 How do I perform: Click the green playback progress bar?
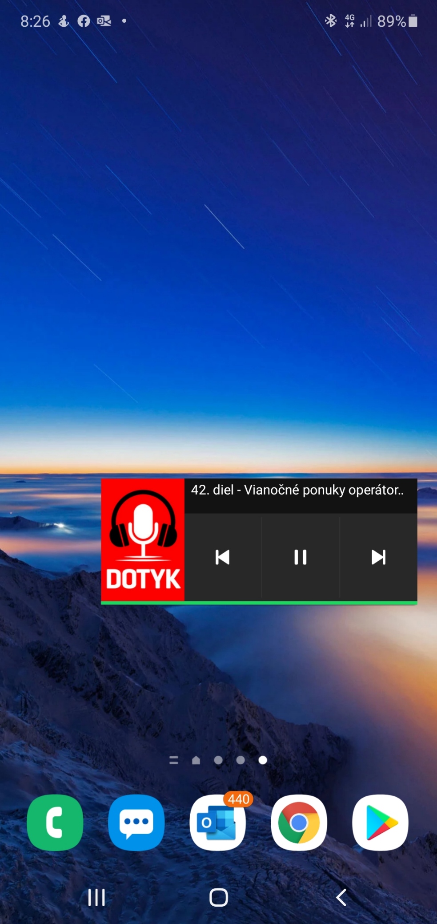[x=259, y=603]
